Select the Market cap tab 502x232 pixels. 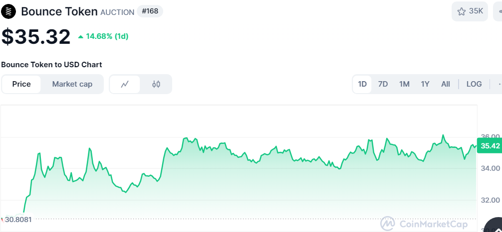click(72, 84)
